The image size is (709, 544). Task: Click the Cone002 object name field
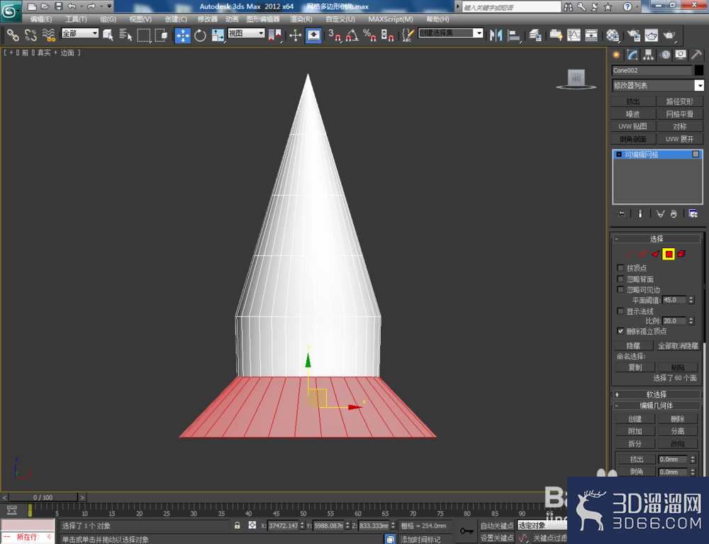(x=652, y=70)
